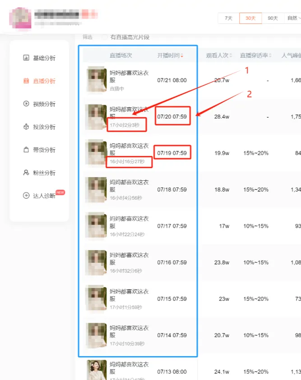Screen dimensions: 301x380
Task: Click duration 17小时2分3秒
Action: tap(125, 125)
